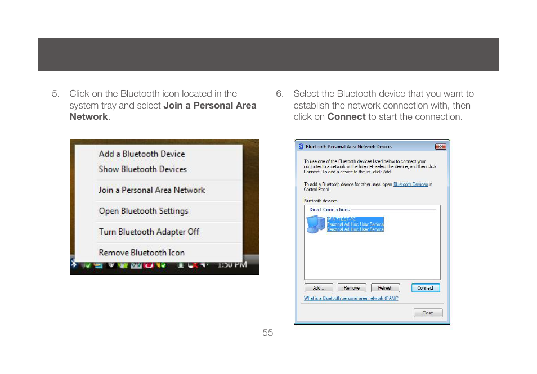Click the Direct Connections group header
The height and width of the screenshot is (374, 537).
(329, 209)
